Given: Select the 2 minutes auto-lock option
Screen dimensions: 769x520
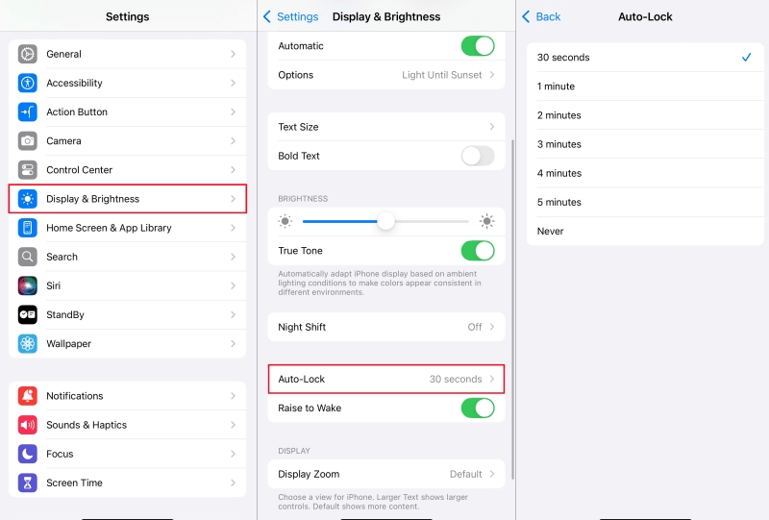Looking at the screenshot, I should click(644, 115).
